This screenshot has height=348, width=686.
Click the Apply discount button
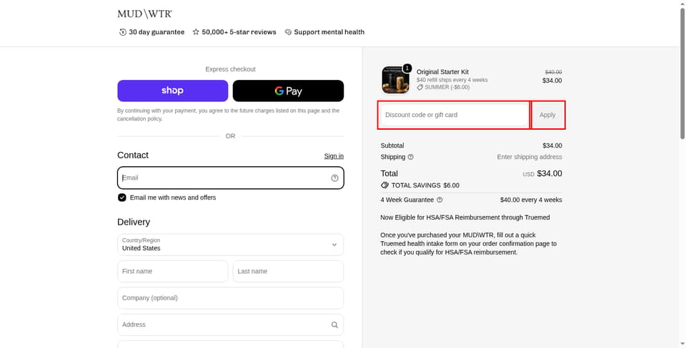(547, 115)
